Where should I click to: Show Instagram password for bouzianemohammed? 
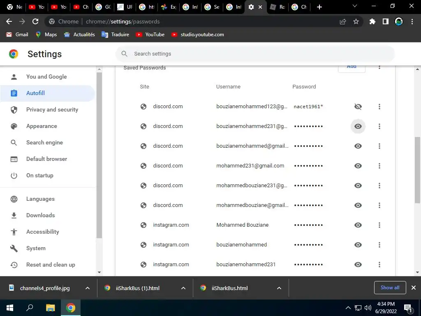coord(358,245)
